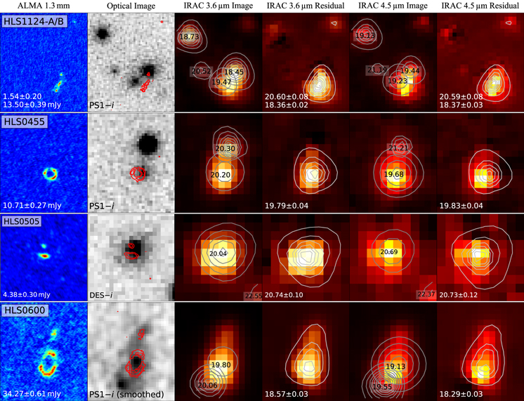524x401 pixels.
Task: Click the HLS0505 DES-i optical image
Action: [131, 256]
